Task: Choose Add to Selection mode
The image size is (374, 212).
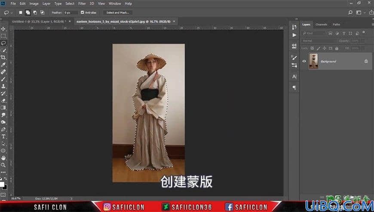Action: [28, 12]
